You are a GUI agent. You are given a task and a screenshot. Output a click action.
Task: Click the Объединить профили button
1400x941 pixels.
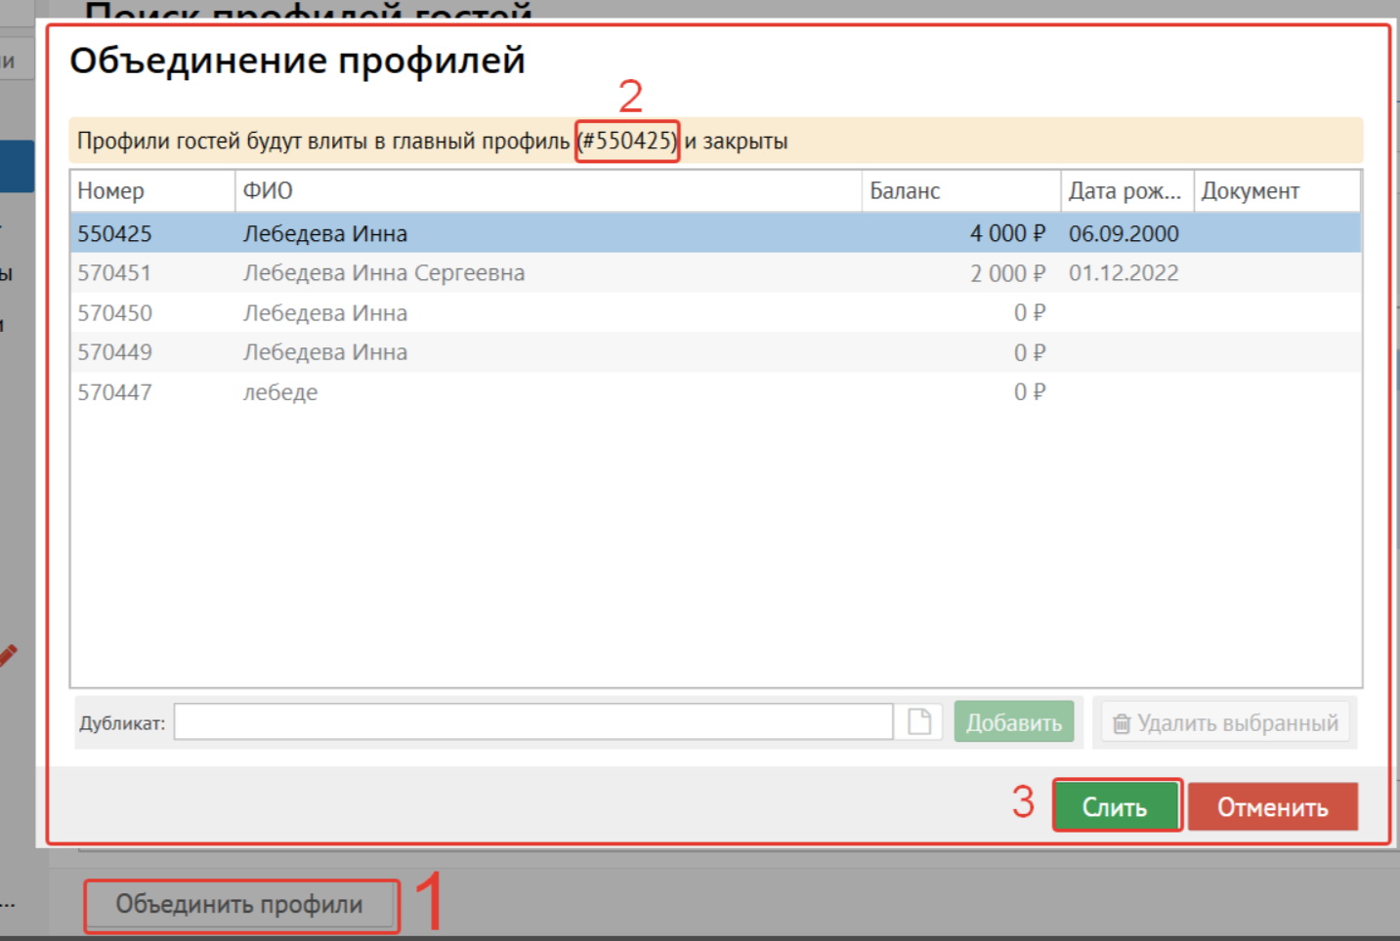tap(240, 905)
